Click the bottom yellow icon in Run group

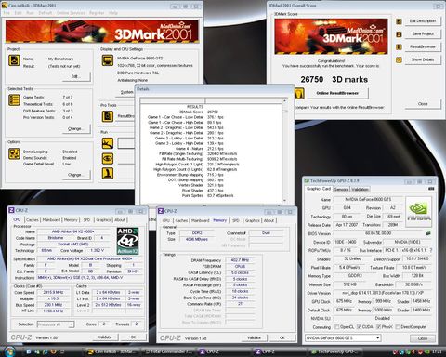coord(108,173)
